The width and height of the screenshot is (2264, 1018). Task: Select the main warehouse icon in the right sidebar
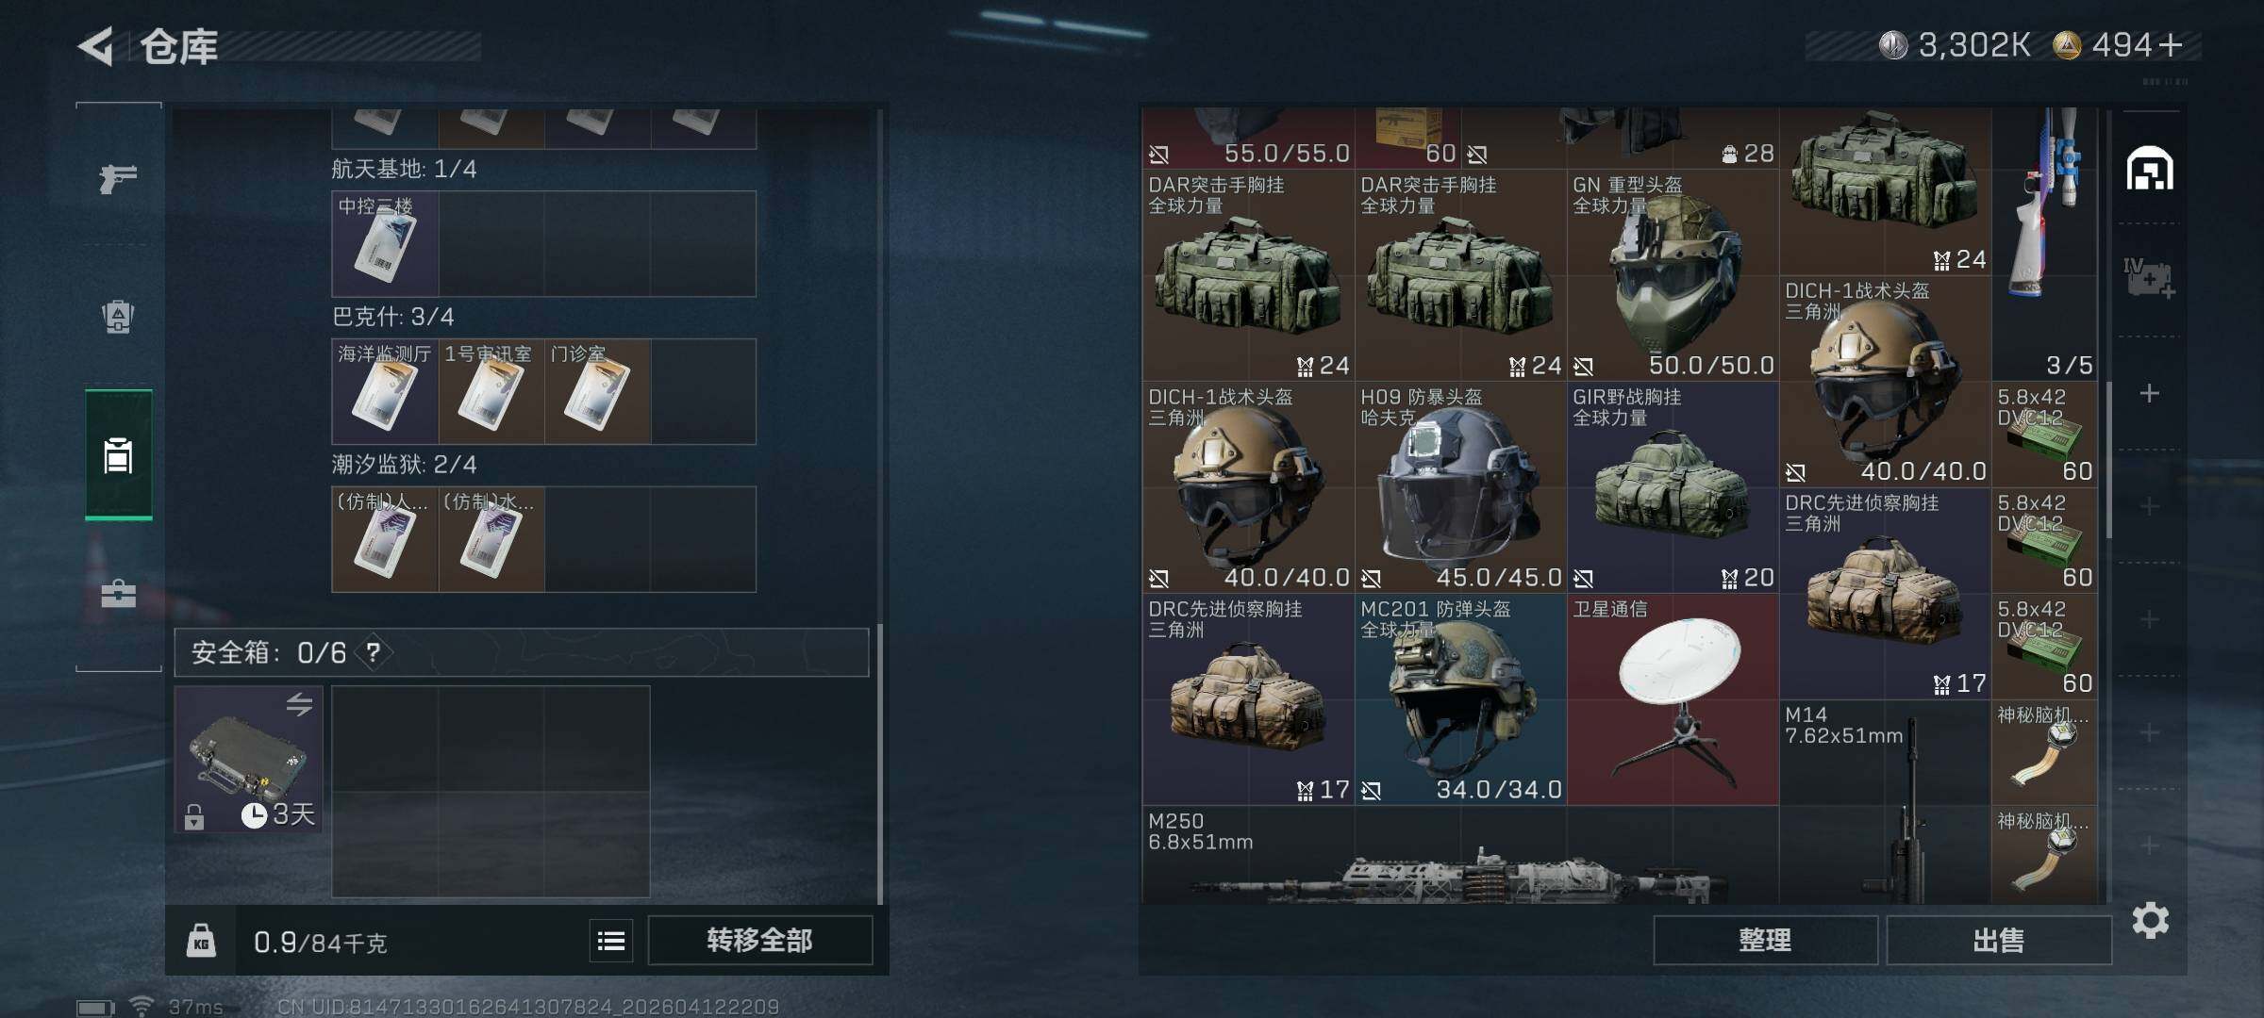coord(2150,170)
